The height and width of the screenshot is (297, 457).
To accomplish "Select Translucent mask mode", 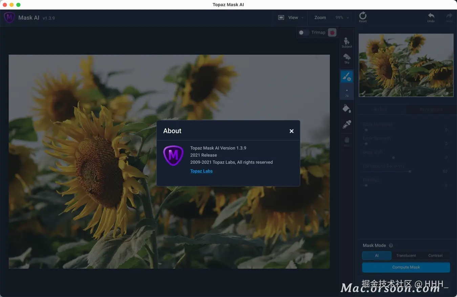I will click(x=406, y=256).
